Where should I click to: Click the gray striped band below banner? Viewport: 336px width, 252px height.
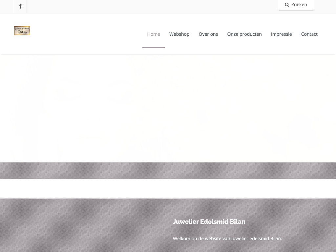click(x=168, y=171)
